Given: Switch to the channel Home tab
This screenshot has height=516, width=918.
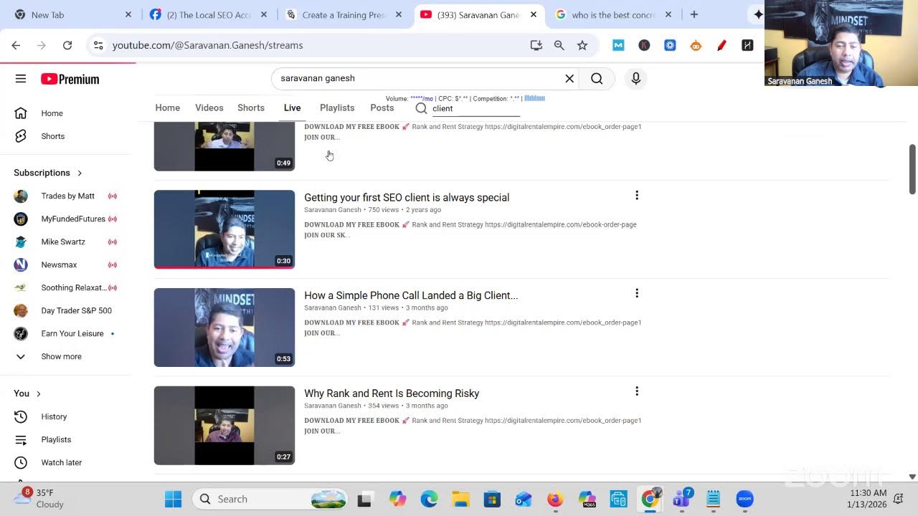Looking at the screenshot, I should (x=168, y=107).
